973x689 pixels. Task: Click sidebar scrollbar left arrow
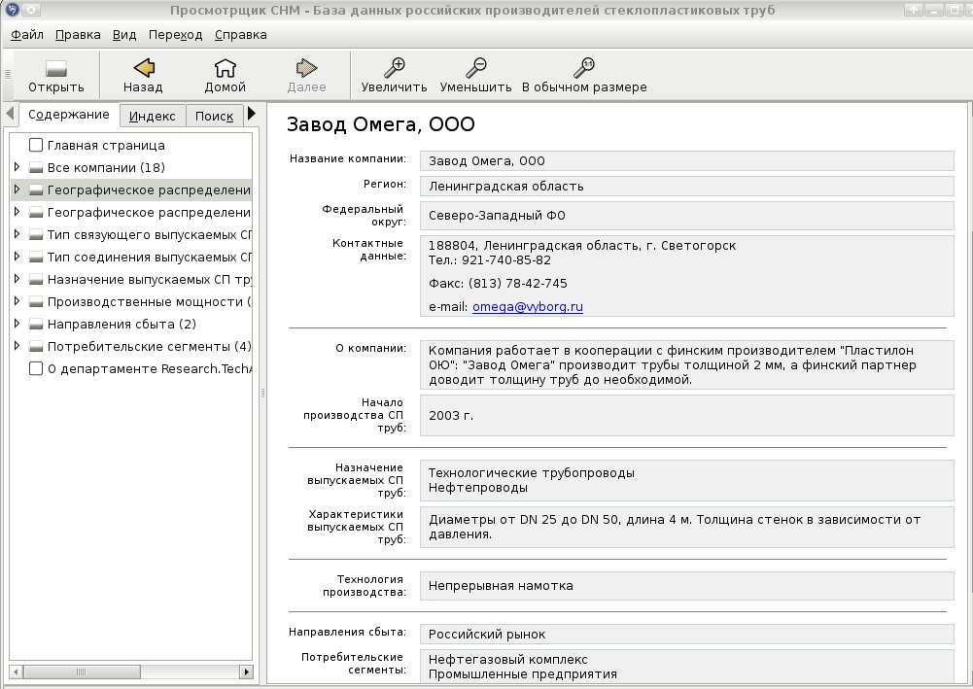pos(17,672)
